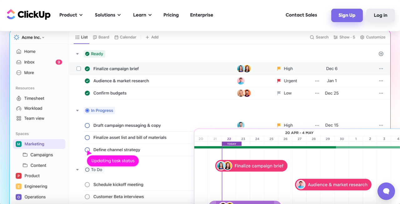Click Audience & market research Gantt bar
The image size is (400, 204).
point(333,185)
